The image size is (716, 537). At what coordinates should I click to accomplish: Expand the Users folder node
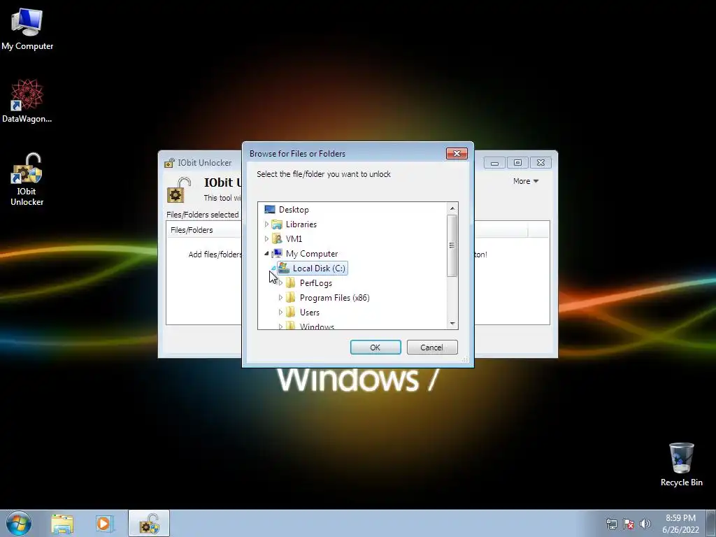coord(280,313)
